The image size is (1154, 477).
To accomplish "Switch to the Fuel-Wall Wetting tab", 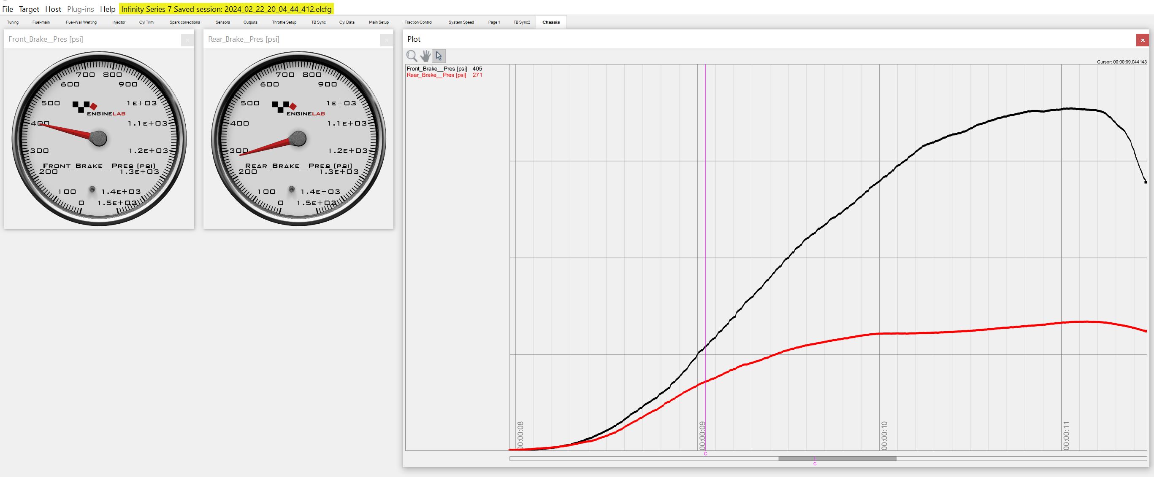I will pyautogui.click(x=81, y=22).
